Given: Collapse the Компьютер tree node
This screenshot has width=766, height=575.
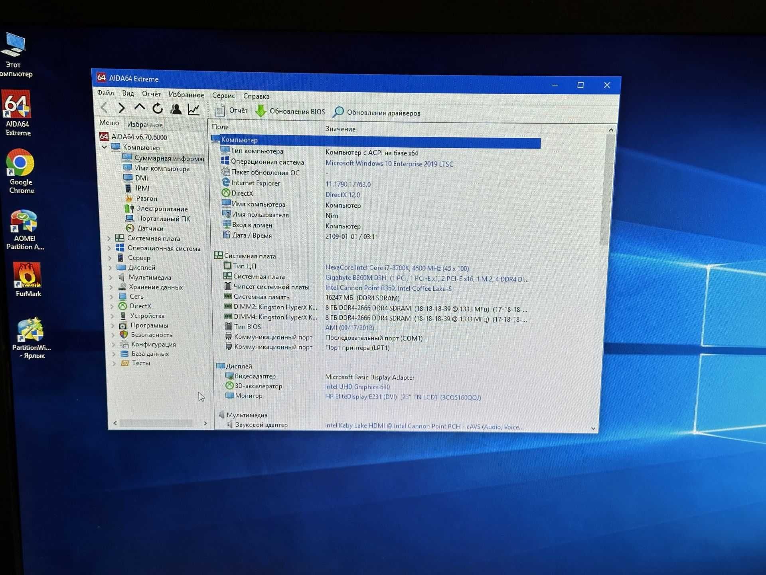Looking at the screenshot, I should tap(104, 147).
